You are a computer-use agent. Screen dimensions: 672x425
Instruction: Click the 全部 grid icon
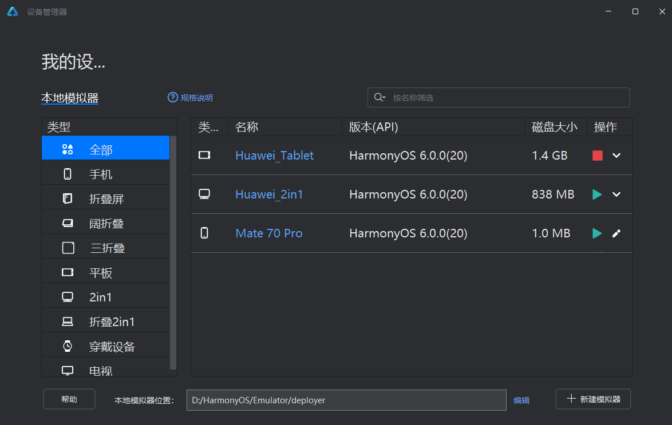(x=68, y=149)
